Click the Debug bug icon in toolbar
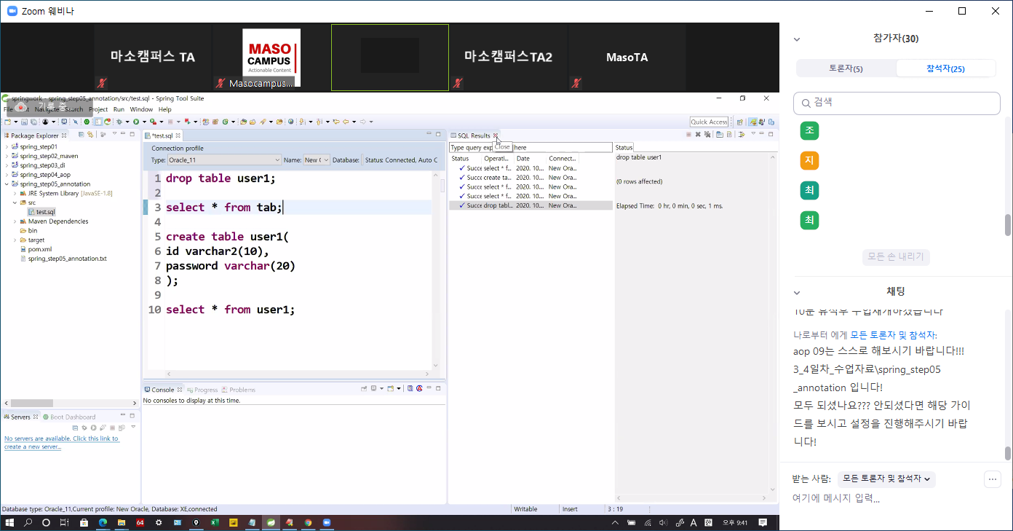 (x=119, y=122)
